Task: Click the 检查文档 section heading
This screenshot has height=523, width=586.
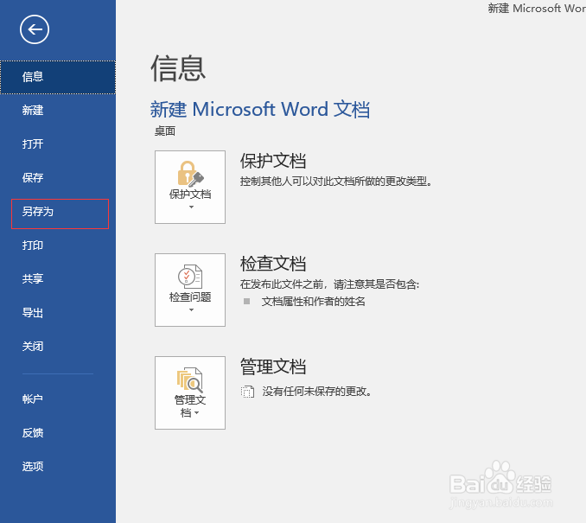Action: (x=273, y=264)
